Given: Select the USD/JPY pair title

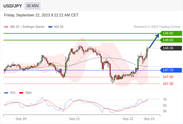Looking at the screenshot, I should [13, 6].
